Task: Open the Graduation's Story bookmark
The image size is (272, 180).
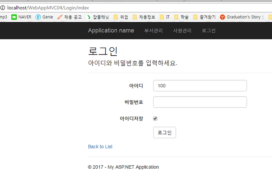Action: [x=242, y=17]
